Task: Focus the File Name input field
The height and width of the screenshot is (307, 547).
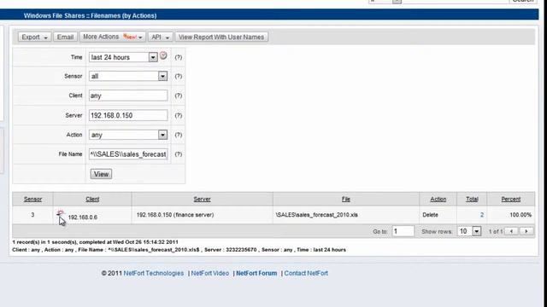Action: pyautogui.click(x=128, y=154)
